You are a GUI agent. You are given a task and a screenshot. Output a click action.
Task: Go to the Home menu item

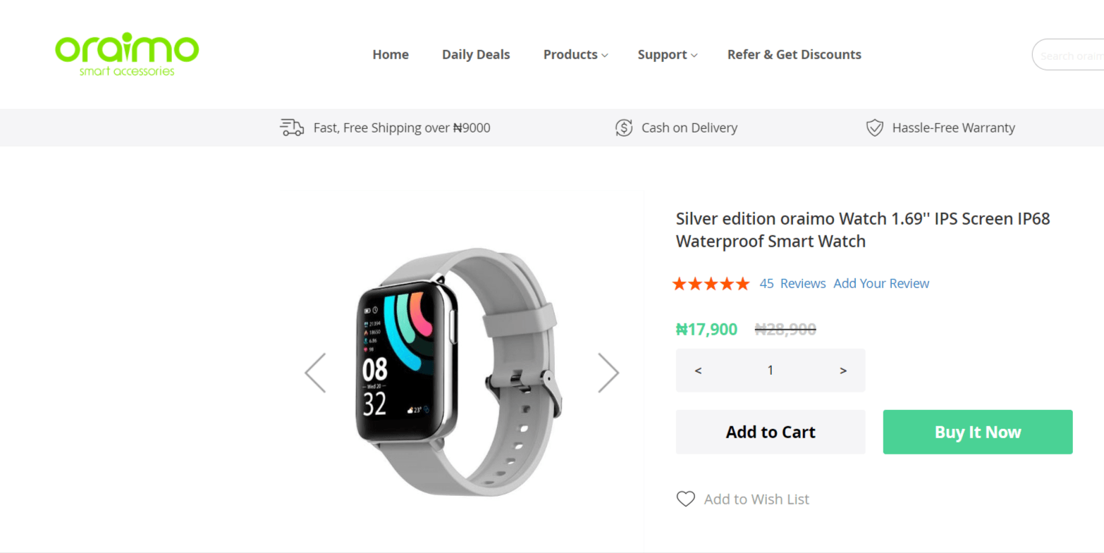(x=391, y=54)
